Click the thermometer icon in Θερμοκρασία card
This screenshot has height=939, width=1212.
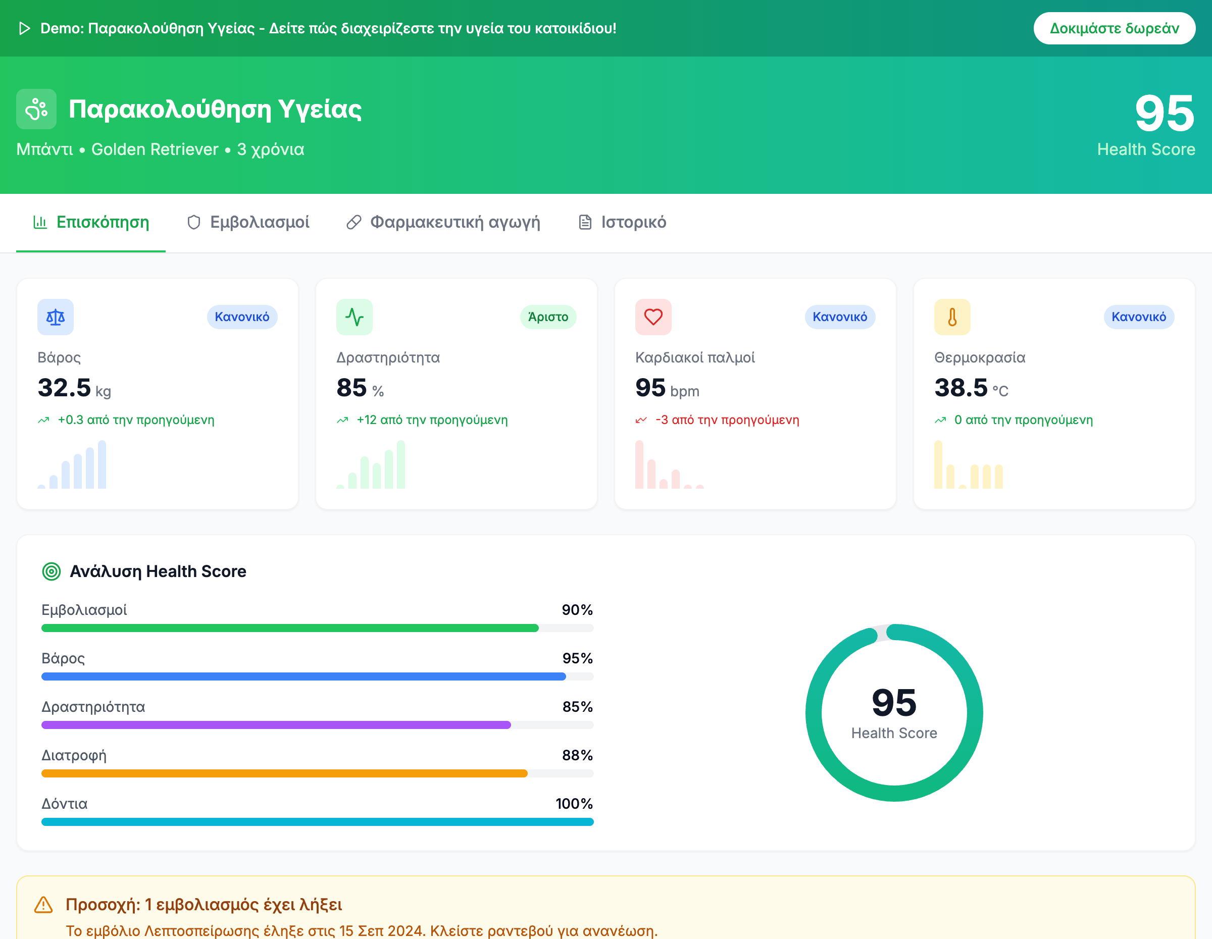(952, 317)
